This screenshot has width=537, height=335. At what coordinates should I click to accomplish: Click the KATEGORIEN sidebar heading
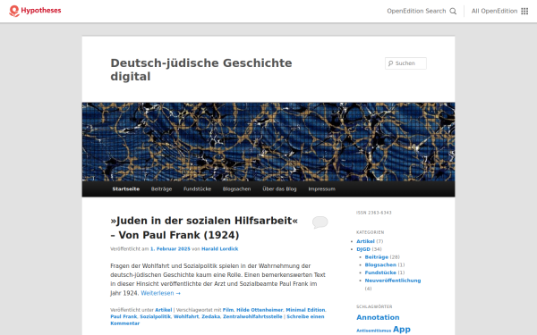pos(371,232)
